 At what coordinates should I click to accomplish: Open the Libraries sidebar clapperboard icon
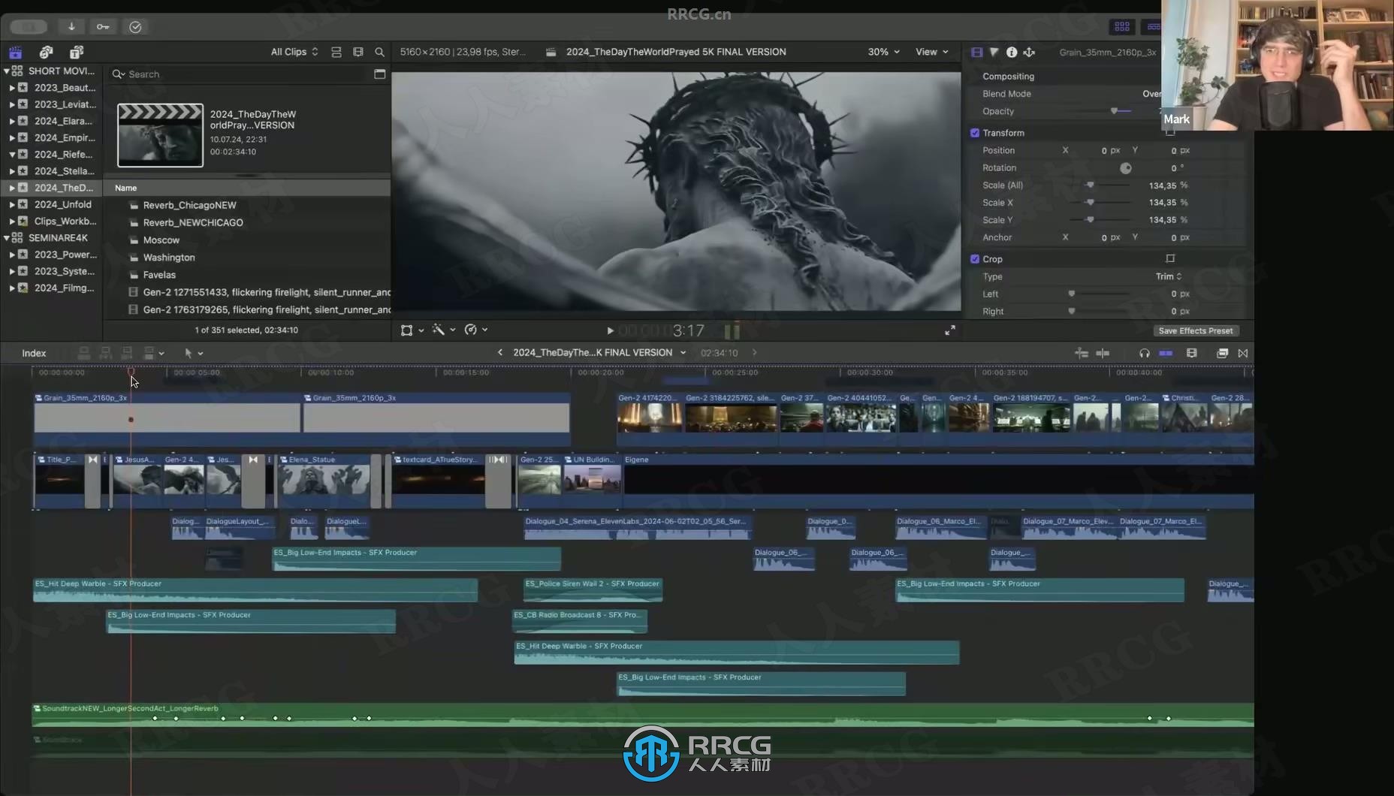(16, 52)
